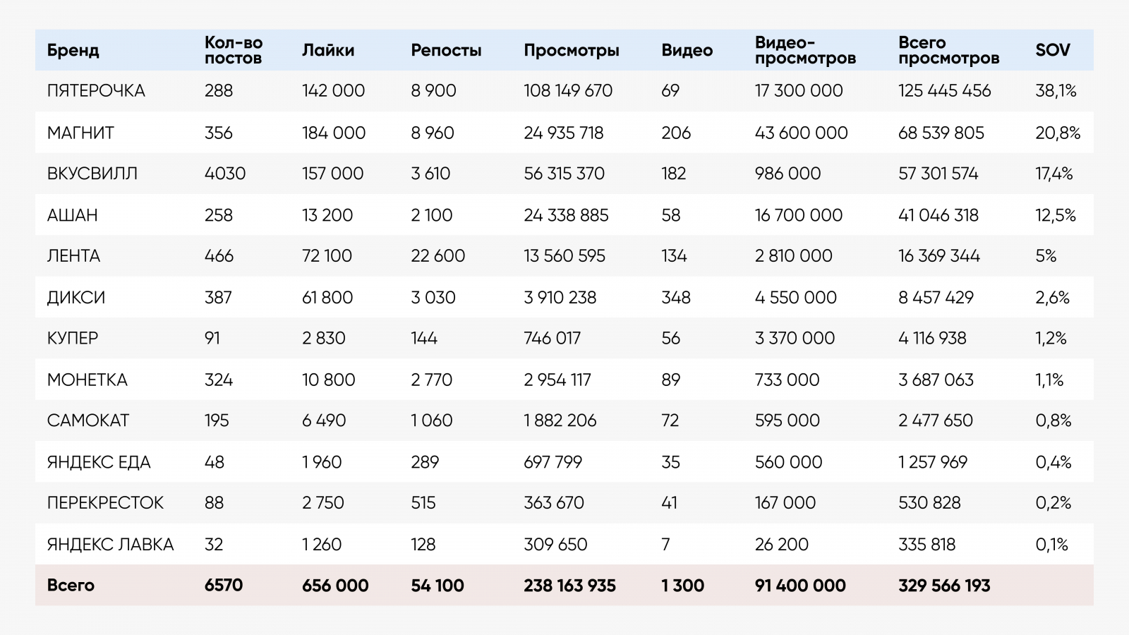The width and height of the screenshot is (1129, 635).
Task: Select the АШАН brand cell
Action: [x=72, y=215]
